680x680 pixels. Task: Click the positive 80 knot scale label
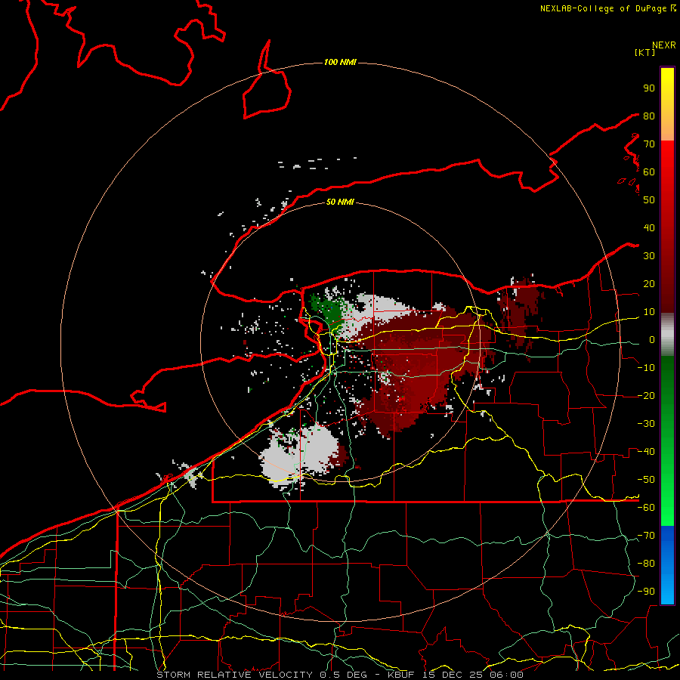click(x=649, y=116)
